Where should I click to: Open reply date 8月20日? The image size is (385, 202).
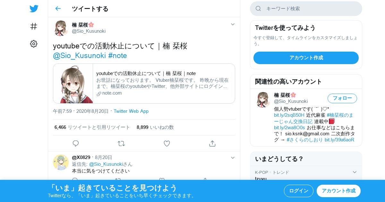click(x=104, y=157)
